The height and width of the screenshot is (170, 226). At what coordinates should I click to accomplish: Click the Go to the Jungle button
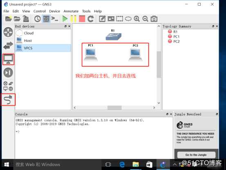pos(196,155)
